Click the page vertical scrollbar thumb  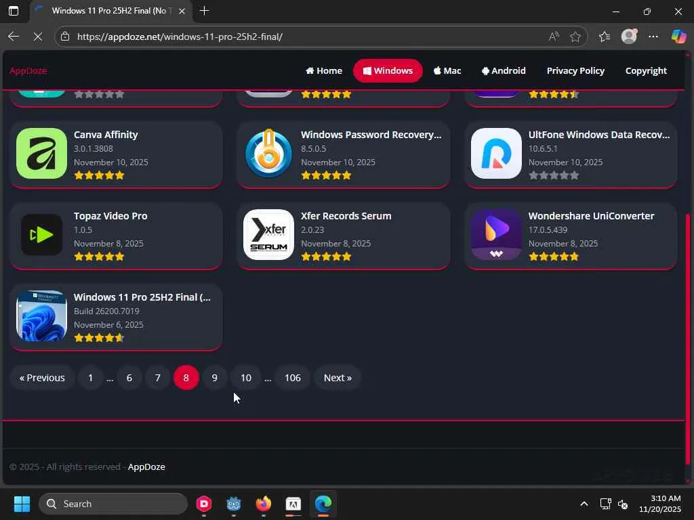[688, 339]
